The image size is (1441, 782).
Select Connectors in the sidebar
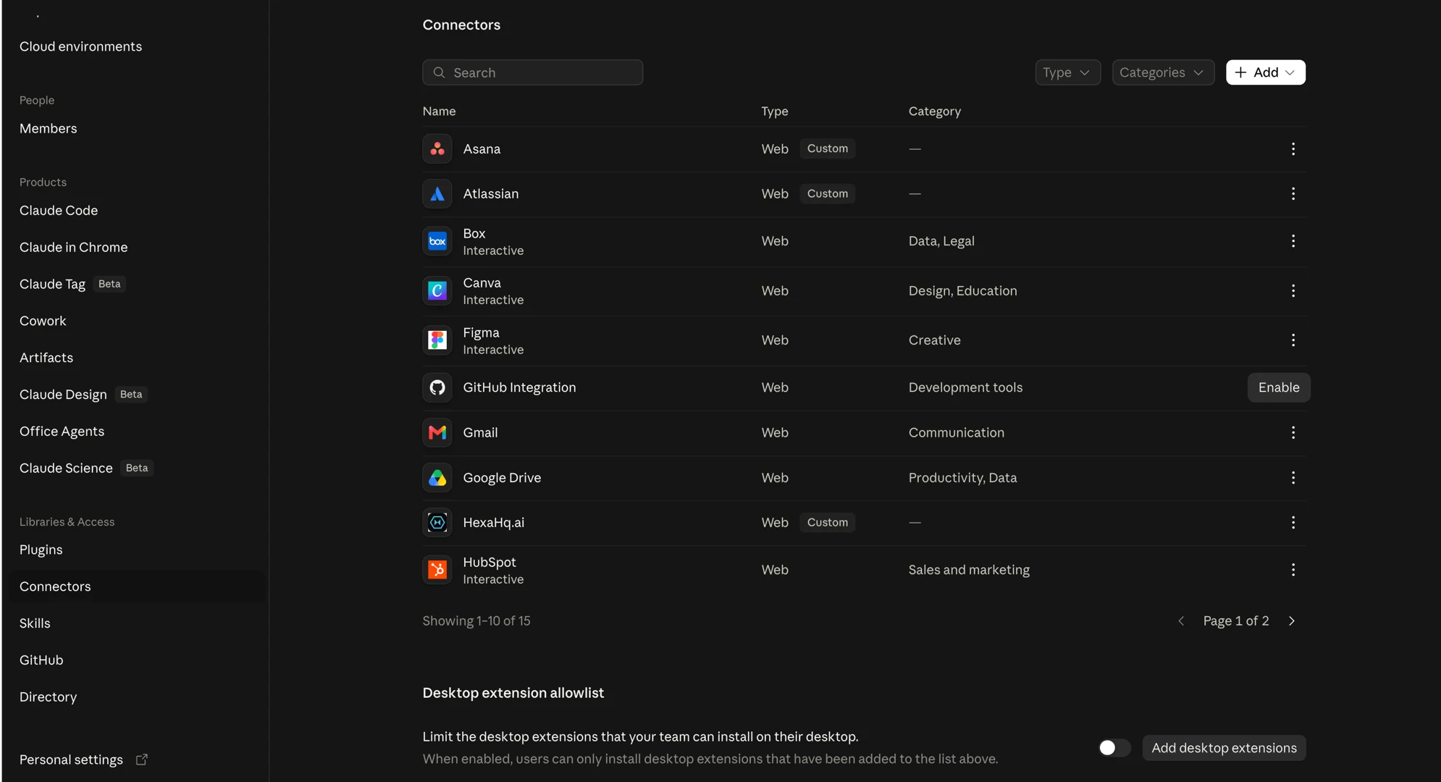[138, 586]
